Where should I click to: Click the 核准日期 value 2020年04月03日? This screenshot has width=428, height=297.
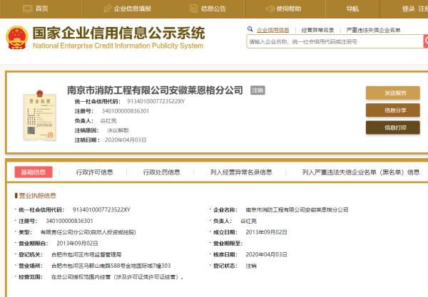(x=266, y=255)
